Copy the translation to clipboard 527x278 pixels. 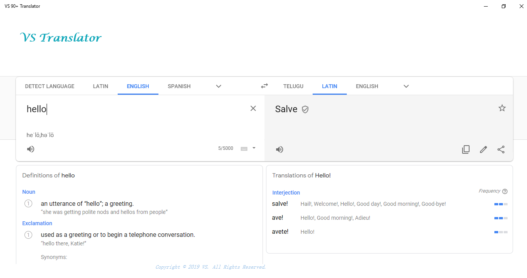point(466,149)
